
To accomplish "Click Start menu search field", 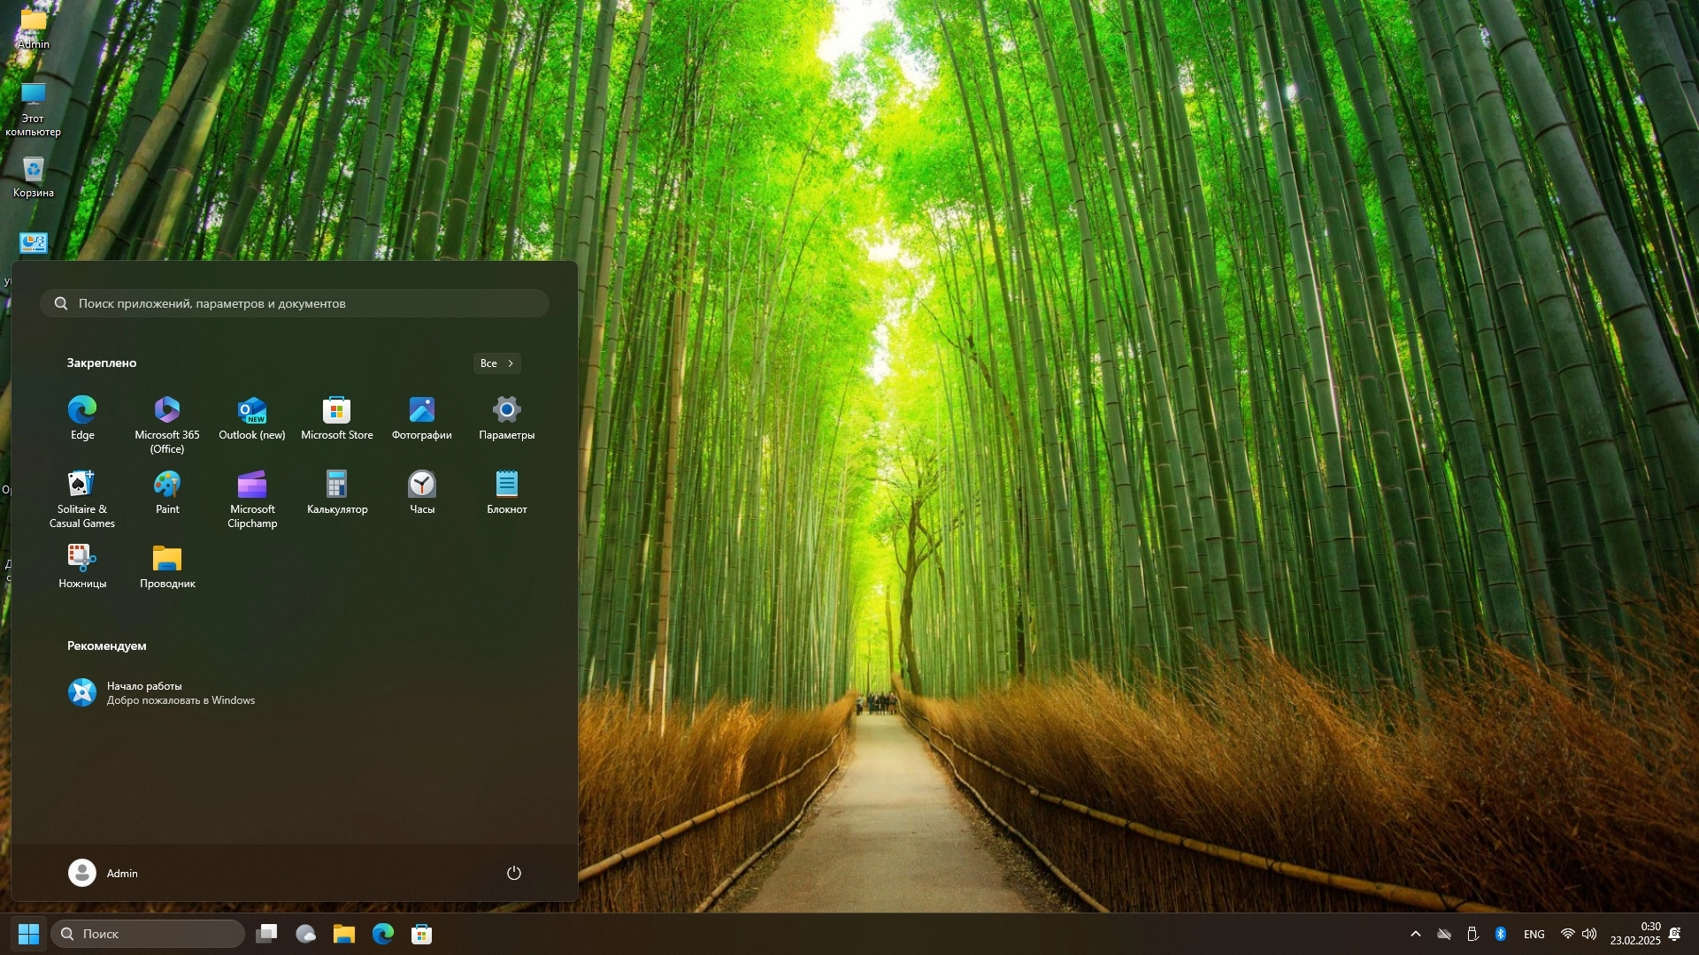I will pyautogui.click(x=295, y=303).
